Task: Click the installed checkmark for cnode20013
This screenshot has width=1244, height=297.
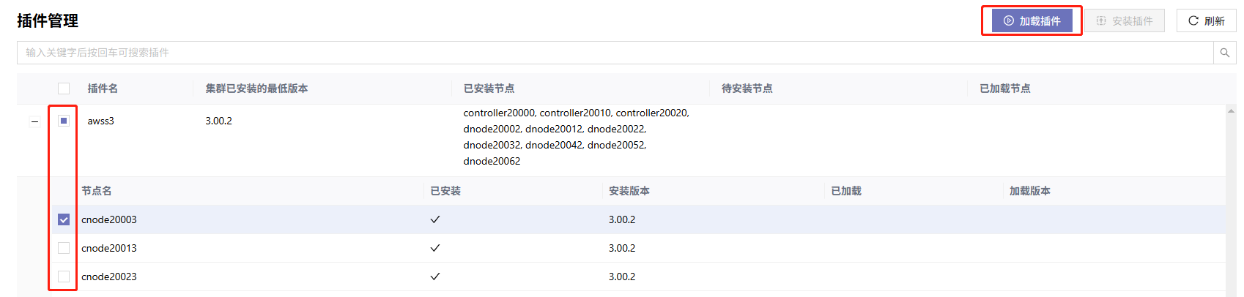Action: point(435,248)
